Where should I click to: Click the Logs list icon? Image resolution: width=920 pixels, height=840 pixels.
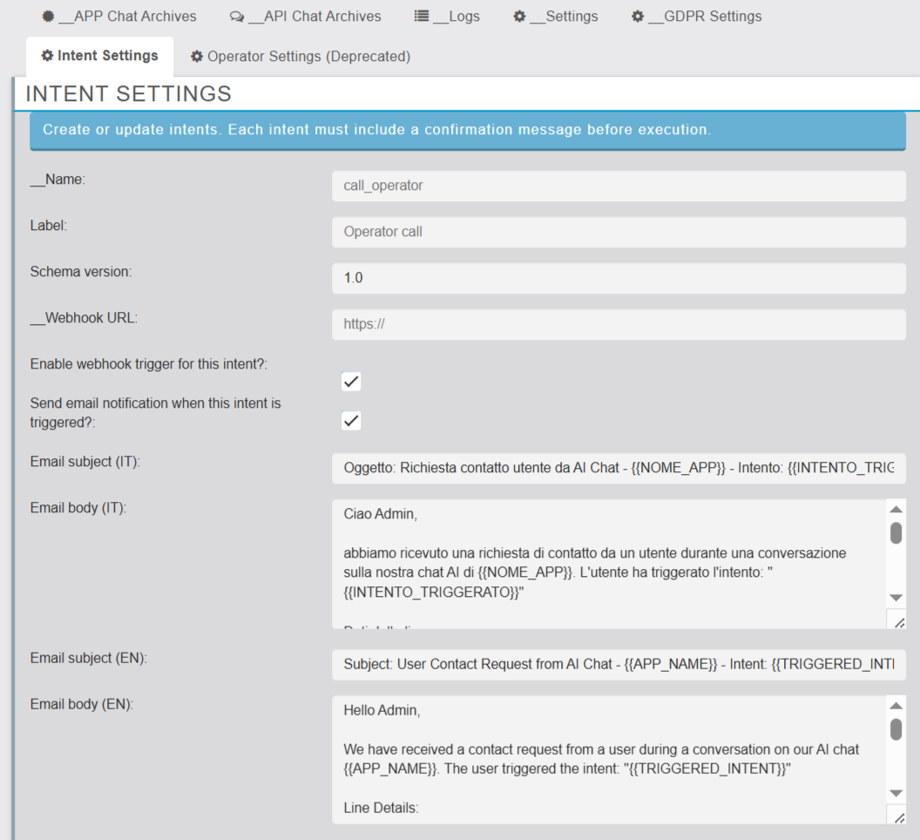pos(422,17)
